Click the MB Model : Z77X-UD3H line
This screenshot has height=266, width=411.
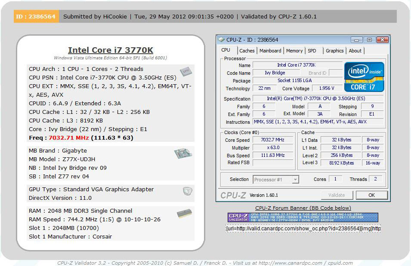coord(62,159)
